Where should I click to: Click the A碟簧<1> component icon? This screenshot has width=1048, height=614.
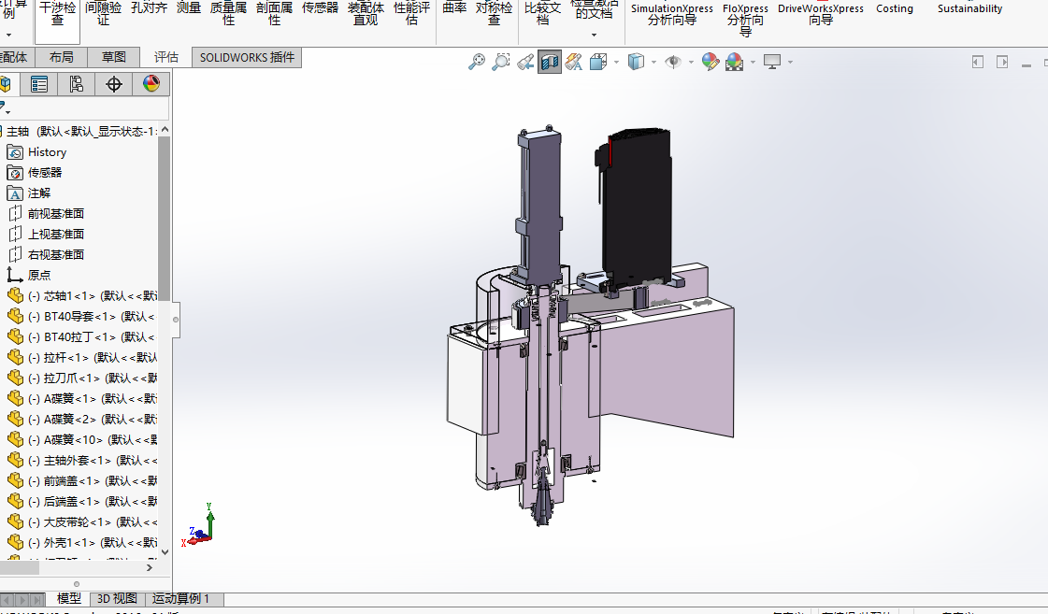pos(15,399)
